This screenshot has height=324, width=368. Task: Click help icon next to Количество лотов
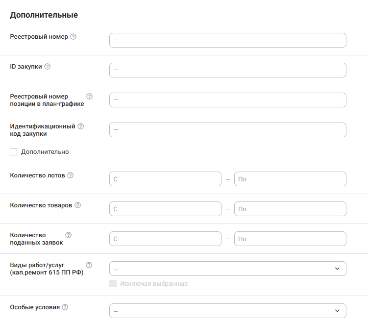pos(70,175)
